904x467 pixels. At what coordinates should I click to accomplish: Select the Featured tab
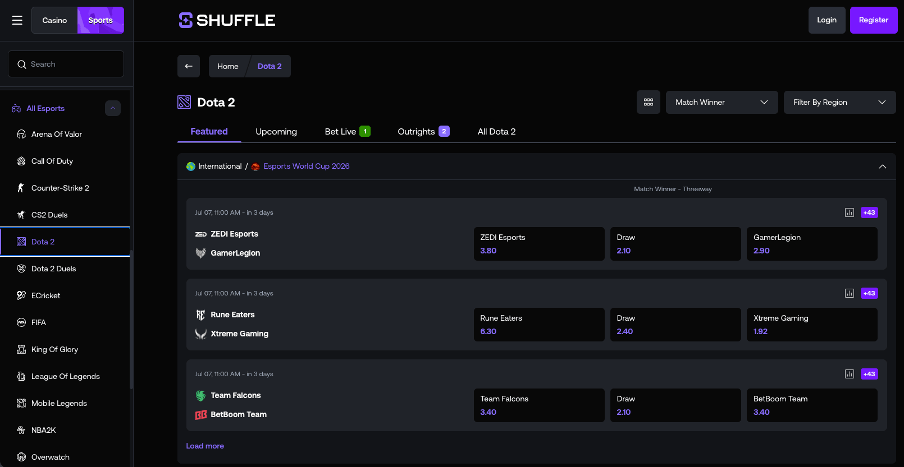click(209, 131)
